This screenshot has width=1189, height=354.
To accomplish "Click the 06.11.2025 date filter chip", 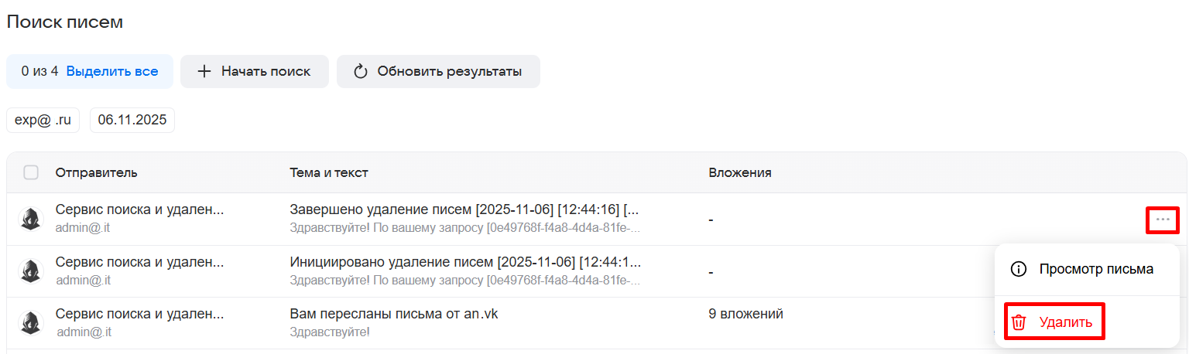I will coord(132,120).
